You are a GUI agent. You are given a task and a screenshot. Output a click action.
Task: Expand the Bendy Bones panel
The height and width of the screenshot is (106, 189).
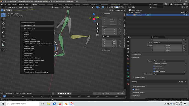click(x=137, y=54)
